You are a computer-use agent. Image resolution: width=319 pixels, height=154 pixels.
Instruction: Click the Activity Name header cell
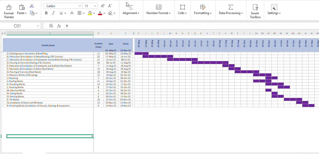click(x=48, y=45)
